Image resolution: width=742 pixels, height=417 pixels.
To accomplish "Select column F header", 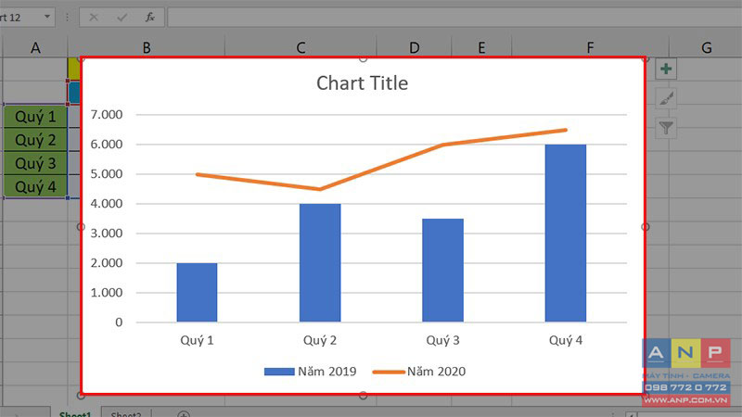I will click(x=590, y=47).
